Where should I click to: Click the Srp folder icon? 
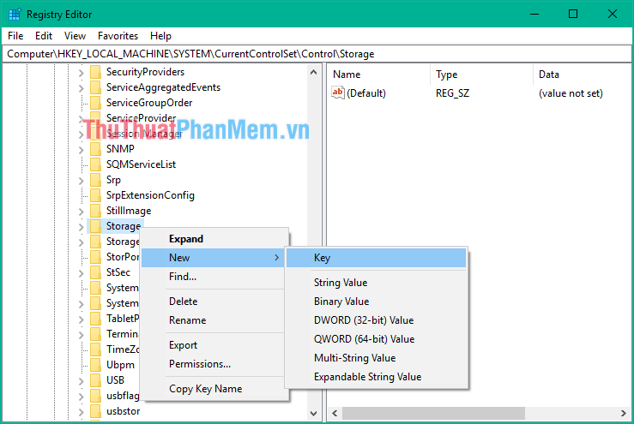pyautogui.click(x=96, y=180)
